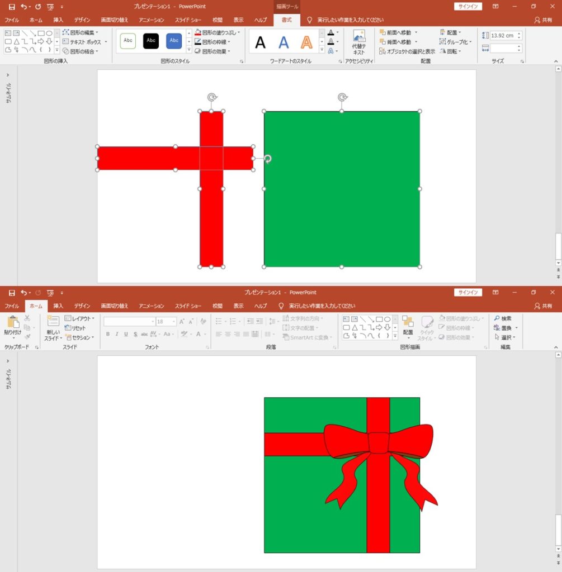Open the グループ化 (Group) dropdown

pyautogui.click(x=456, y=42)
